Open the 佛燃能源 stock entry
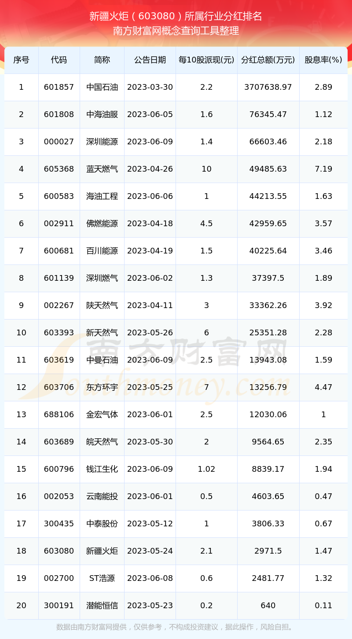 (x=102, y=224)
